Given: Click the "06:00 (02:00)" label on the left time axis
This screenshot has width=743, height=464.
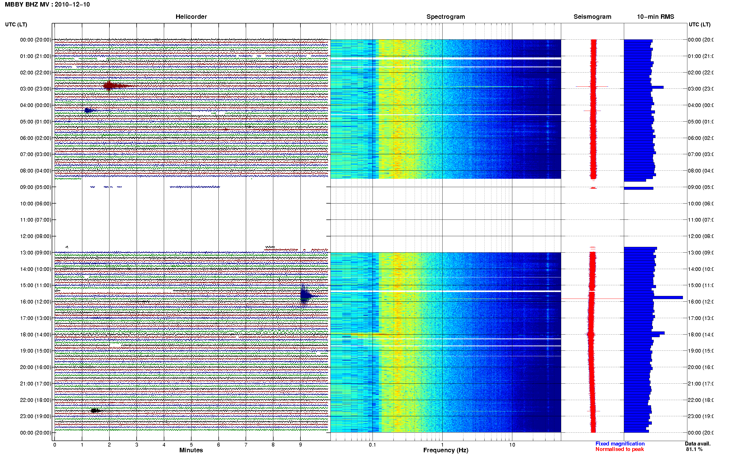Looking at the screenshot, I should pyautogui.click(x=36, y=138).
